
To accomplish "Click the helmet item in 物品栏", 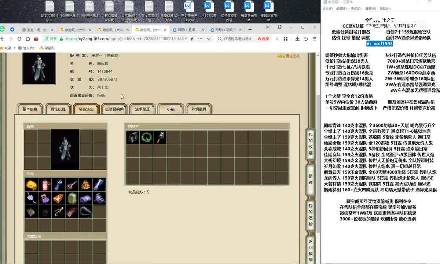I will pos(133,137).
